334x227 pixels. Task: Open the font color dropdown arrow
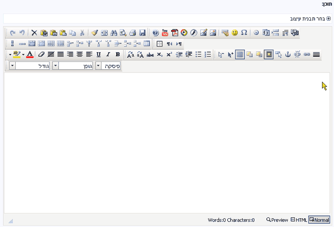[23, 55]
